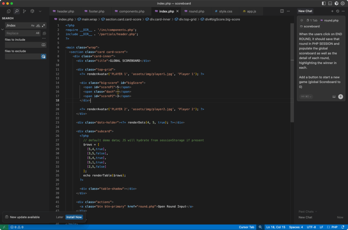Open the Source Control view

point(24,11)
